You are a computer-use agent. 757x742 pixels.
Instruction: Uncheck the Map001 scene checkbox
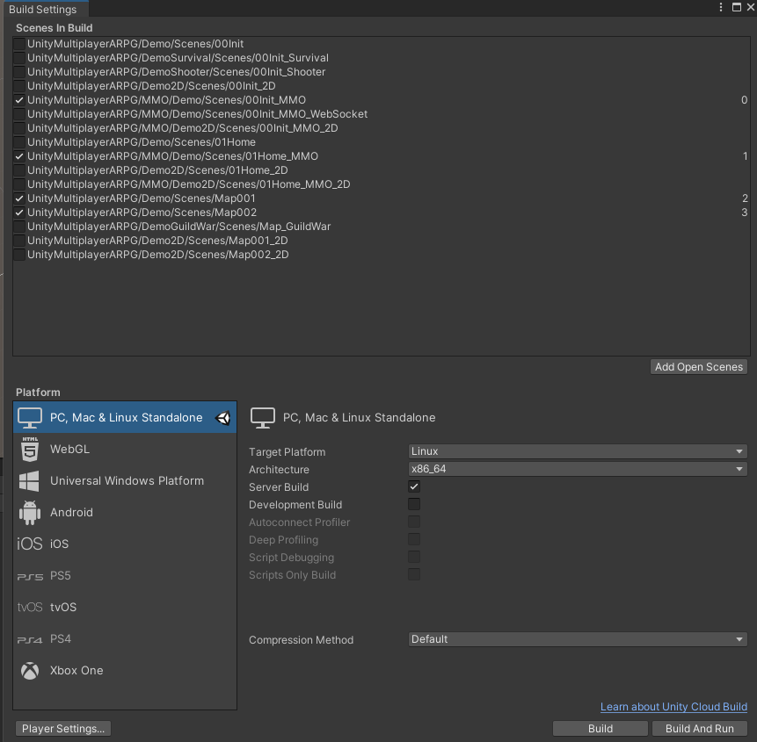tap(18, 198)
